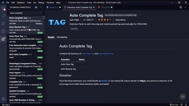
Task: Split the editor to the right
Action: pos(180,7)
